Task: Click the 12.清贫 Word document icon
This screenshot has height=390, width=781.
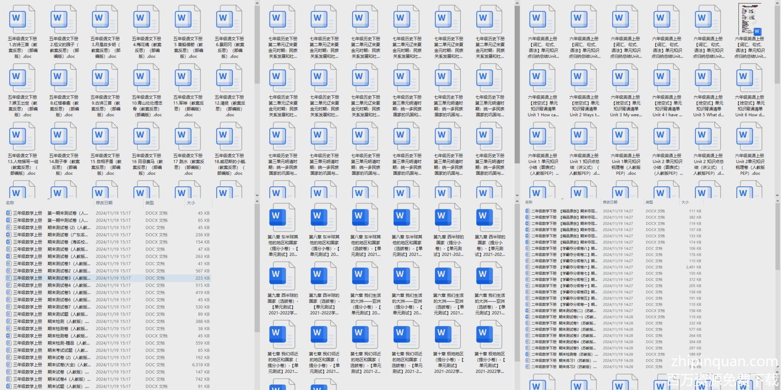Action: click(x=229, y=78)
